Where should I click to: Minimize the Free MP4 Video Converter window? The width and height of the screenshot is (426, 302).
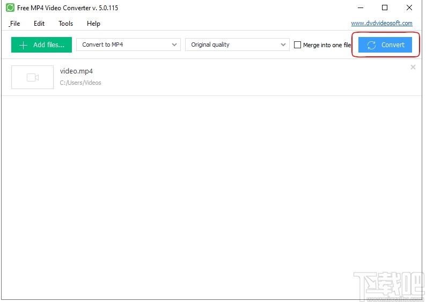click(361, 8)
